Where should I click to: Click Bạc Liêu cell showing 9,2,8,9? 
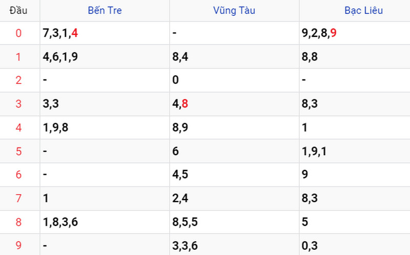click(x=355, y=33)
